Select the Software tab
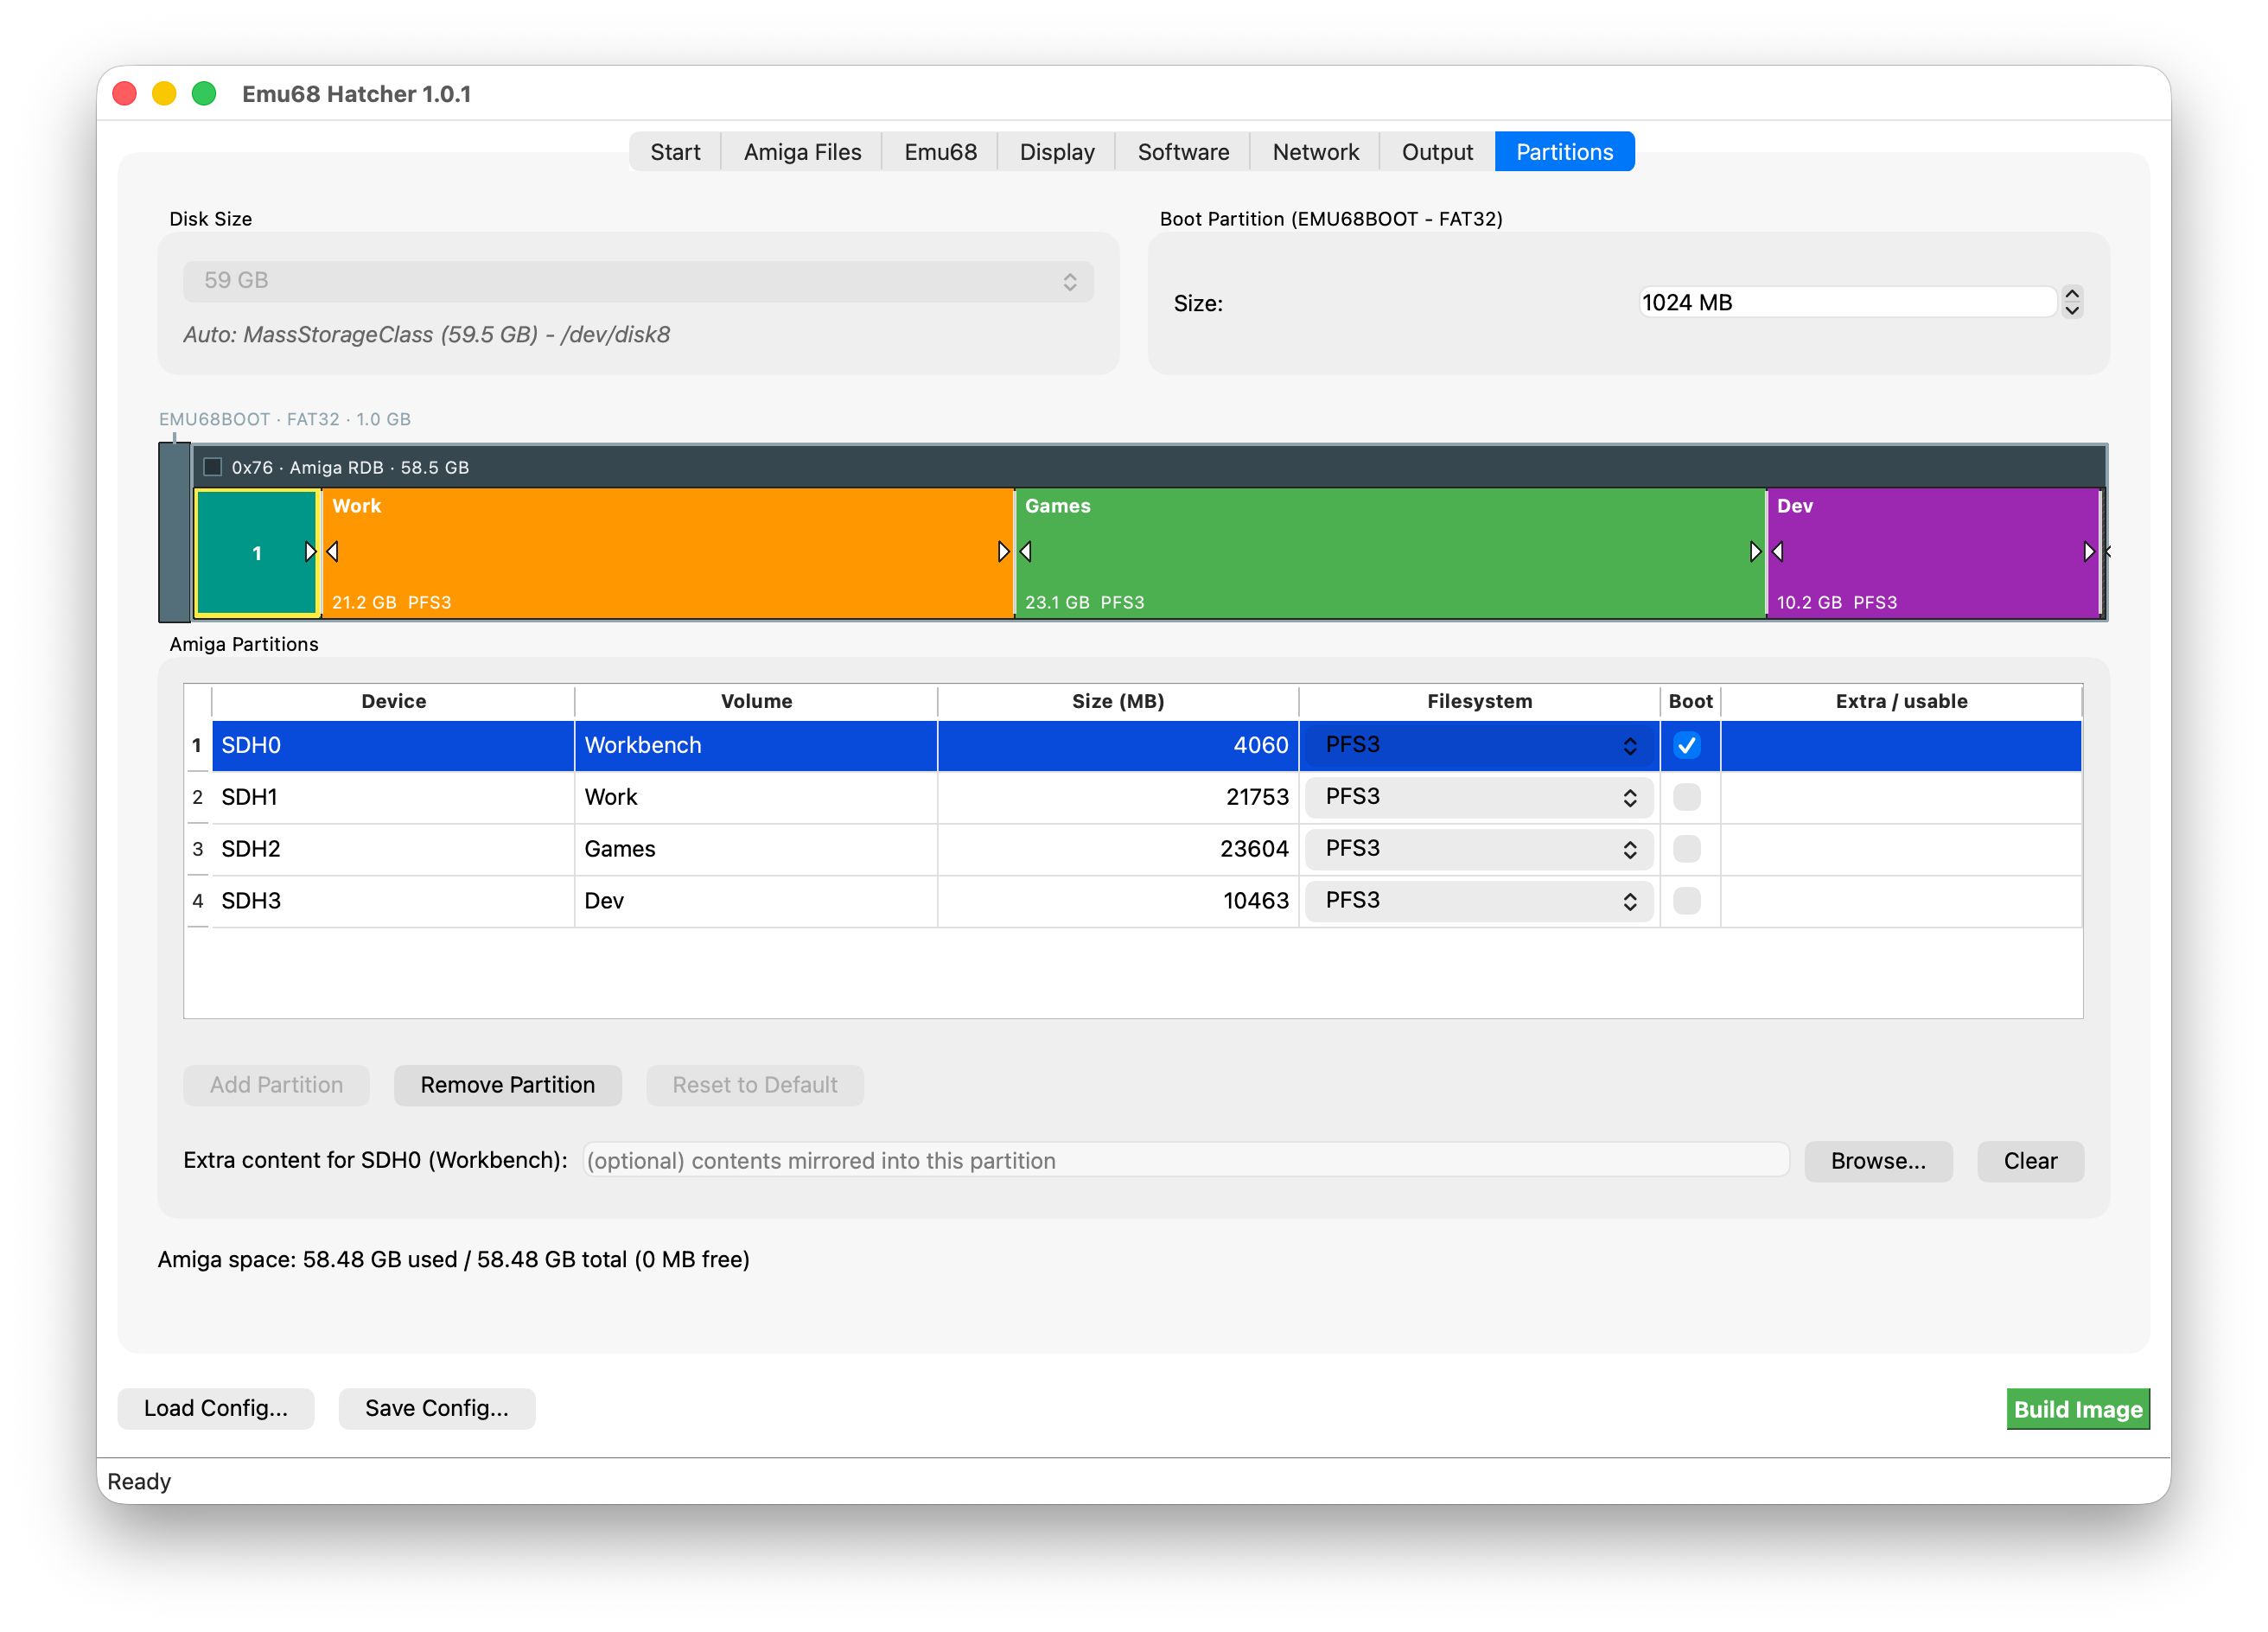 point(1183,152)
